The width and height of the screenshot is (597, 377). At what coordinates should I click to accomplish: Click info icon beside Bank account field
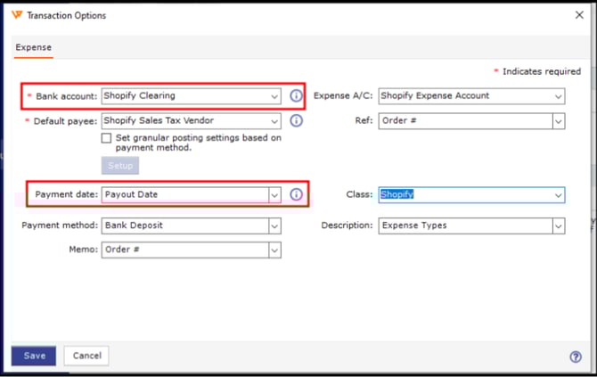click(297, 95)
